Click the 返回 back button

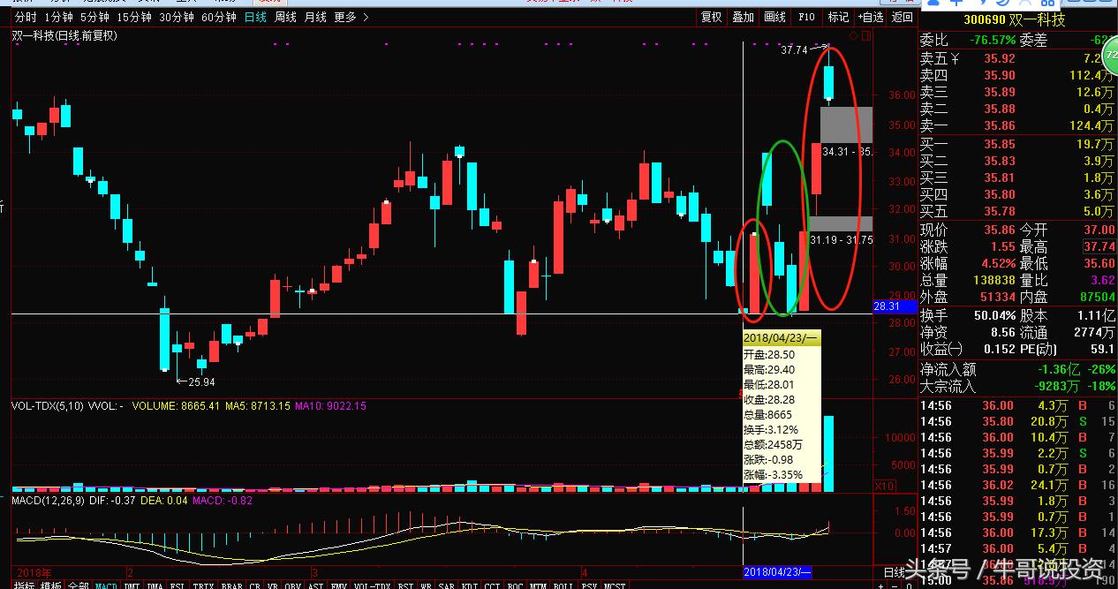(903, 18)
